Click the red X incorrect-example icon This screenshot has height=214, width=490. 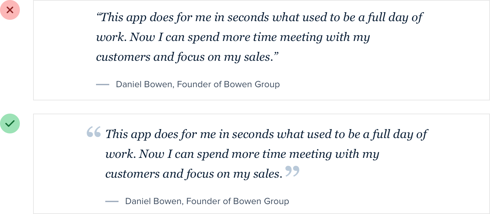(x=10, y=10)
